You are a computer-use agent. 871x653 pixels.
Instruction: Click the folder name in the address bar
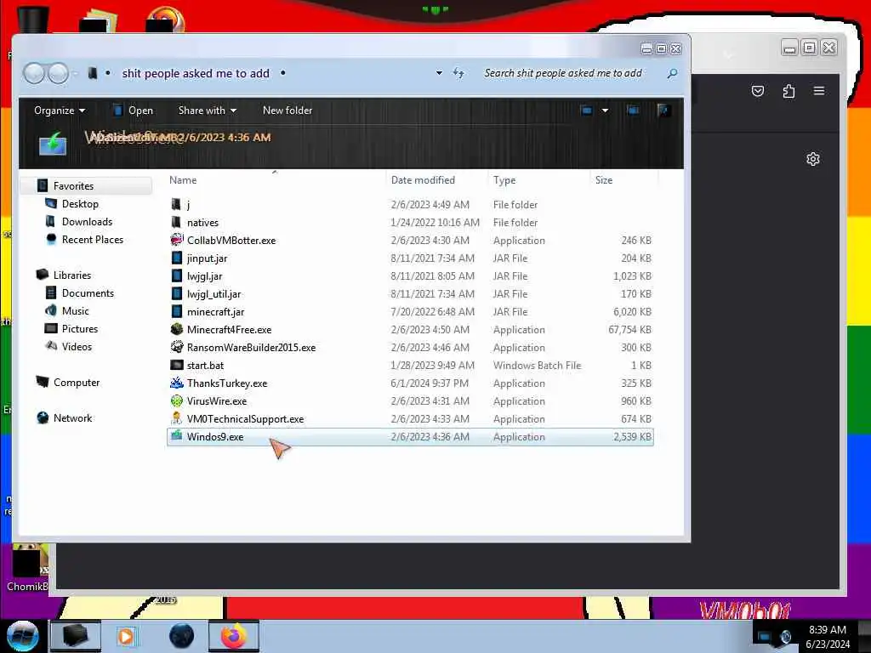point(196,73)
